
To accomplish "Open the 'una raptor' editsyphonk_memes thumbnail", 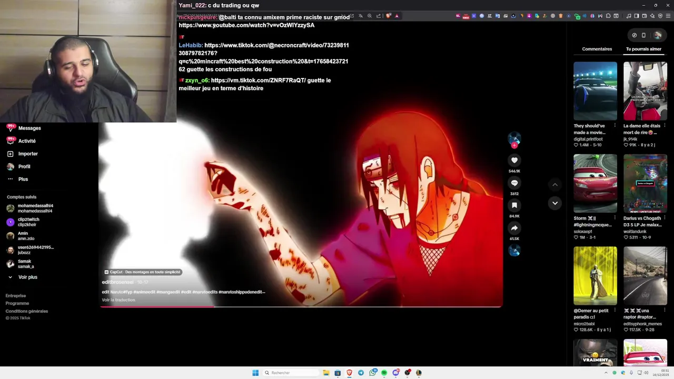I will pyautogui.click(x=645, y=276).
